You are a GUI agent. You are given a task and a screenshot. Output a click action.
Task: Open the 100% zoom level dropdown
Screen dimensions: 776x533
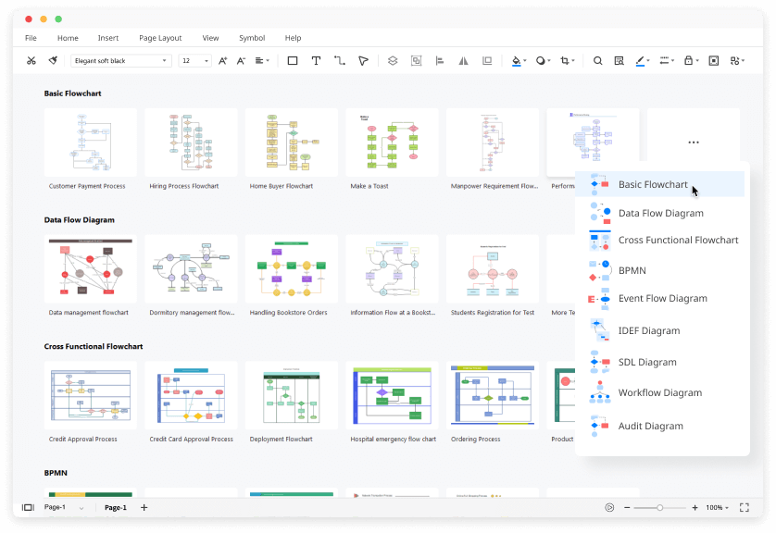717,508
